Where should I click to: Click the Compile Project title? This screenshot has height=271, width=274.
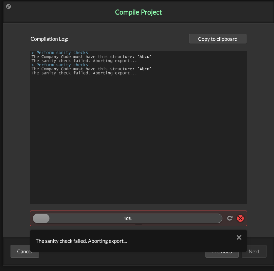139,12
